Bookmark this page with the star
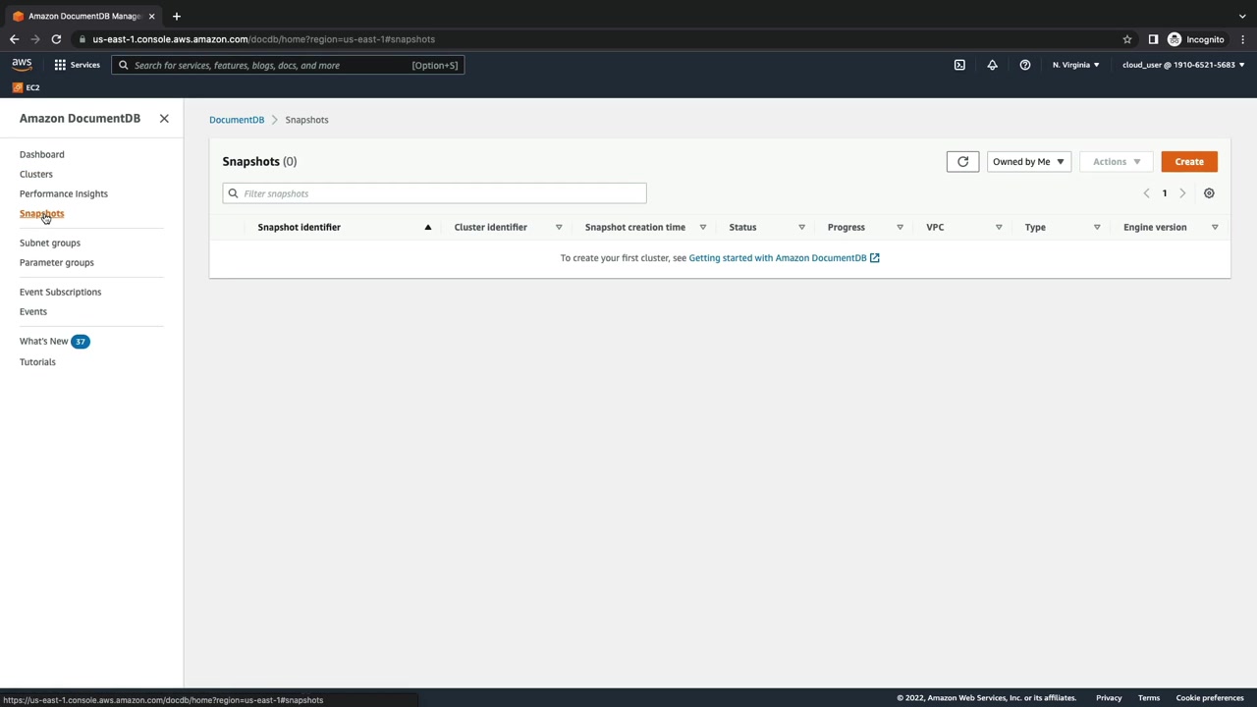Image resolution: width=1257 pixels, height=707 pixels. tap(1127, 39)
